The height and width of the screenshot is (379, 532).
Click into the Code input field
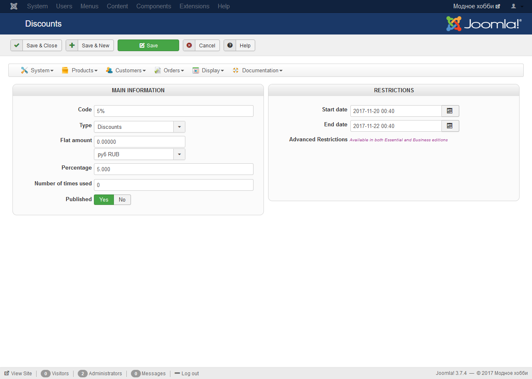coord(174,111)
